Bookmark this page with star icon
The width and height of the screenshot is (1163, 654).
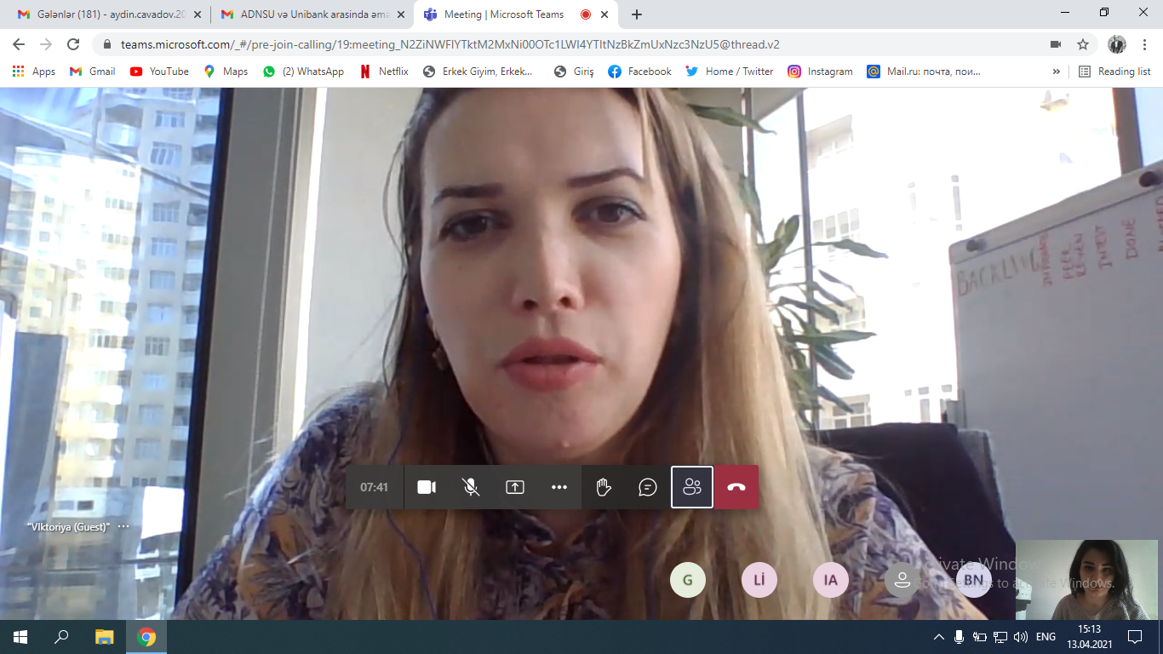click(1083, 44)
